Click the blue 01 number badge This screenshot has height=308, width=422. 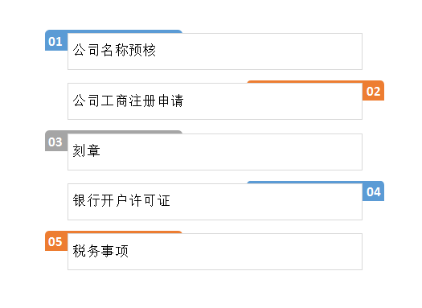click(x=56, y=42)
